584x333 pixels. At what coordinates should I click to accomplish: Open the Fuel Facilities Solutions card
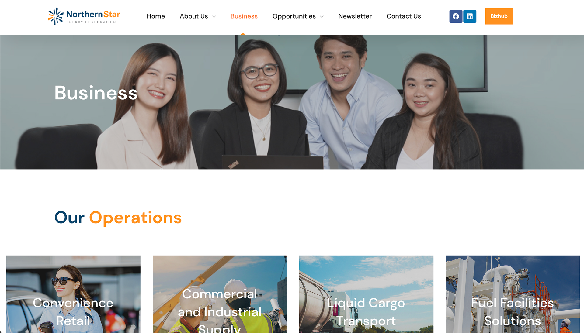(513, 294)
